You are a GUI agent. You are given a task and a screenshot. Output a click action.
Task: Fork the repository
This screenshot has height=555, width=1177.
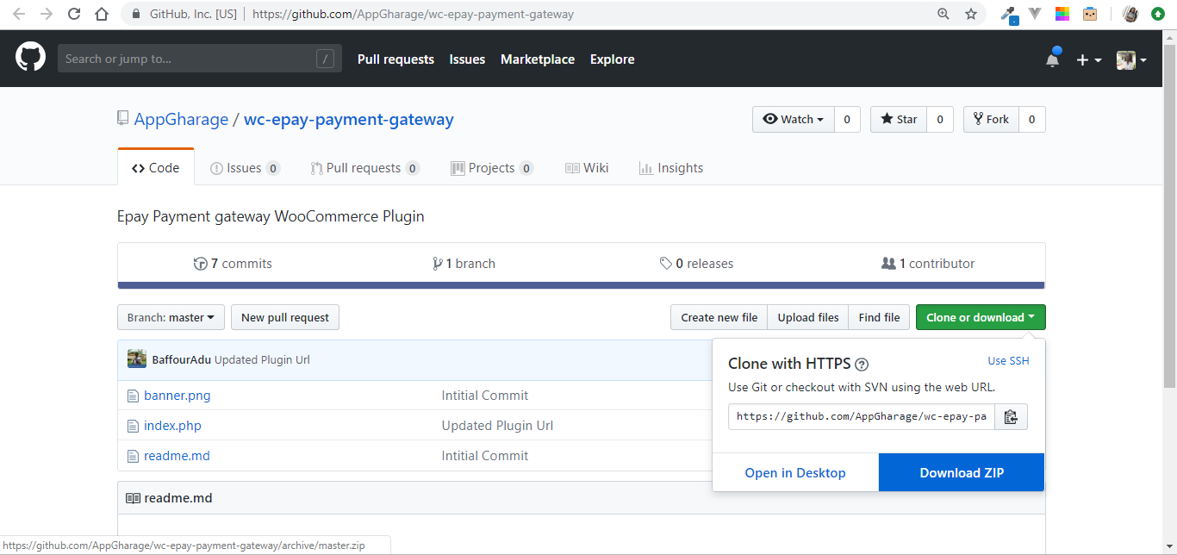(991, 119)
